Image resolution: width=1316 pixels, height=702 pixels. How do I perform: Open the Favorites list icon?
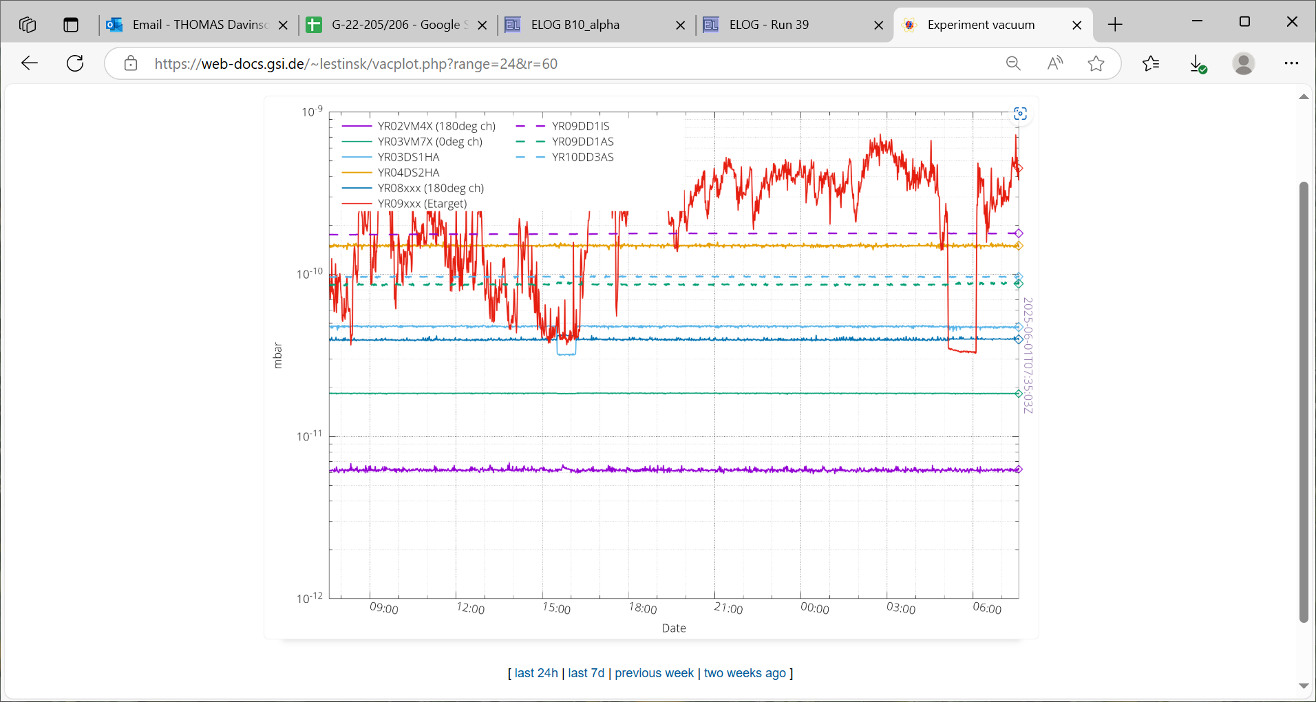[x=1151, y=64]
